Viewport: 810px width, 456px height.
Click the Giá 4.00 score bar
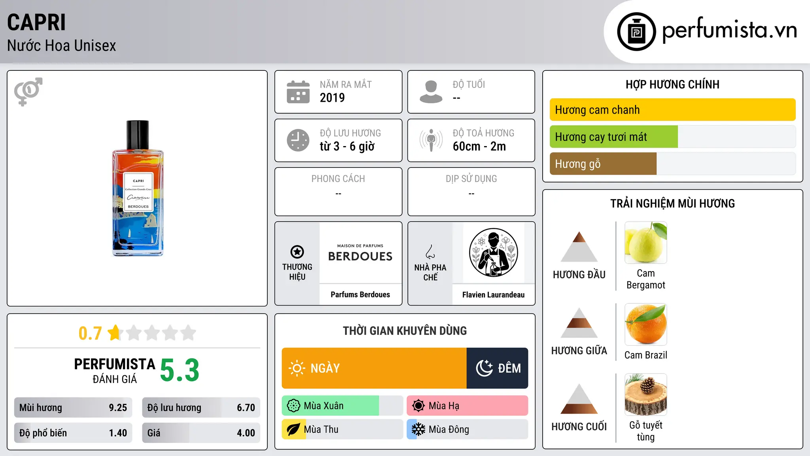pos(201,433)
